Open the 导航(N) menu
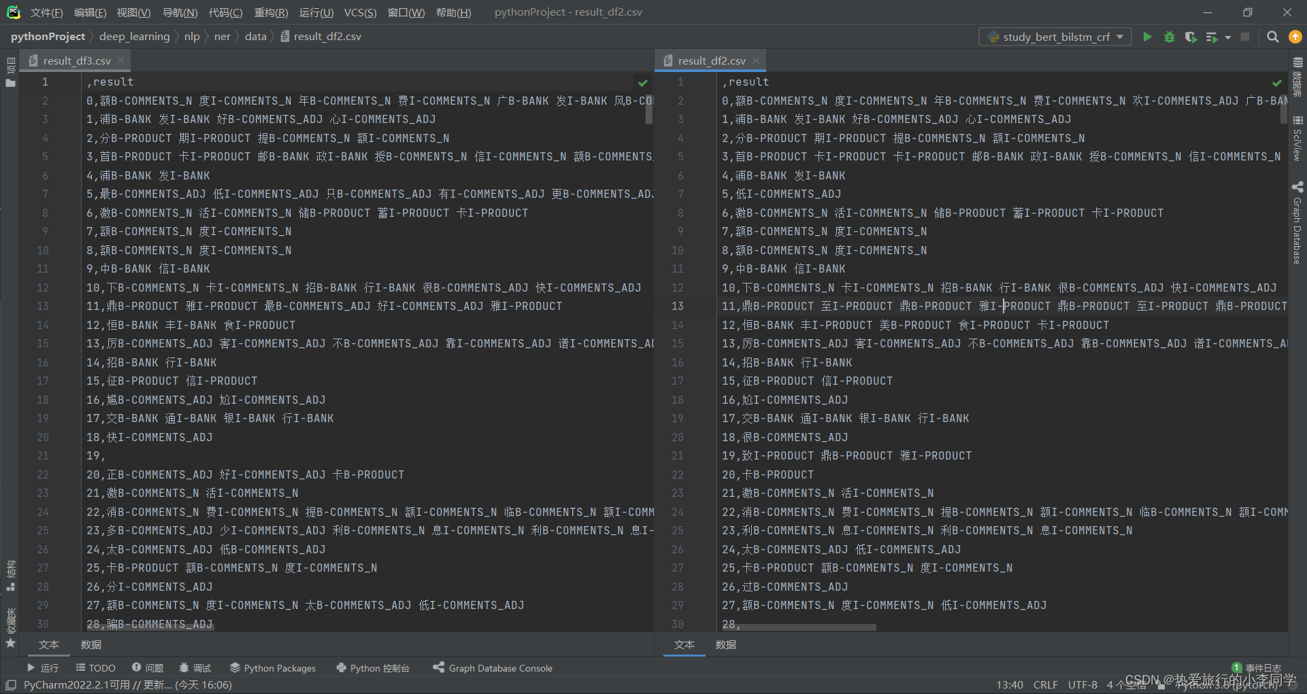Screen dimensions: 1307x694 coord(180,12)
